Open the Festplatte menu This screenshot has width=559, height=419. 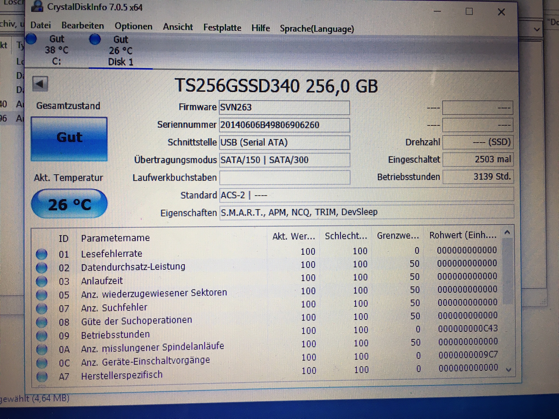222,27
